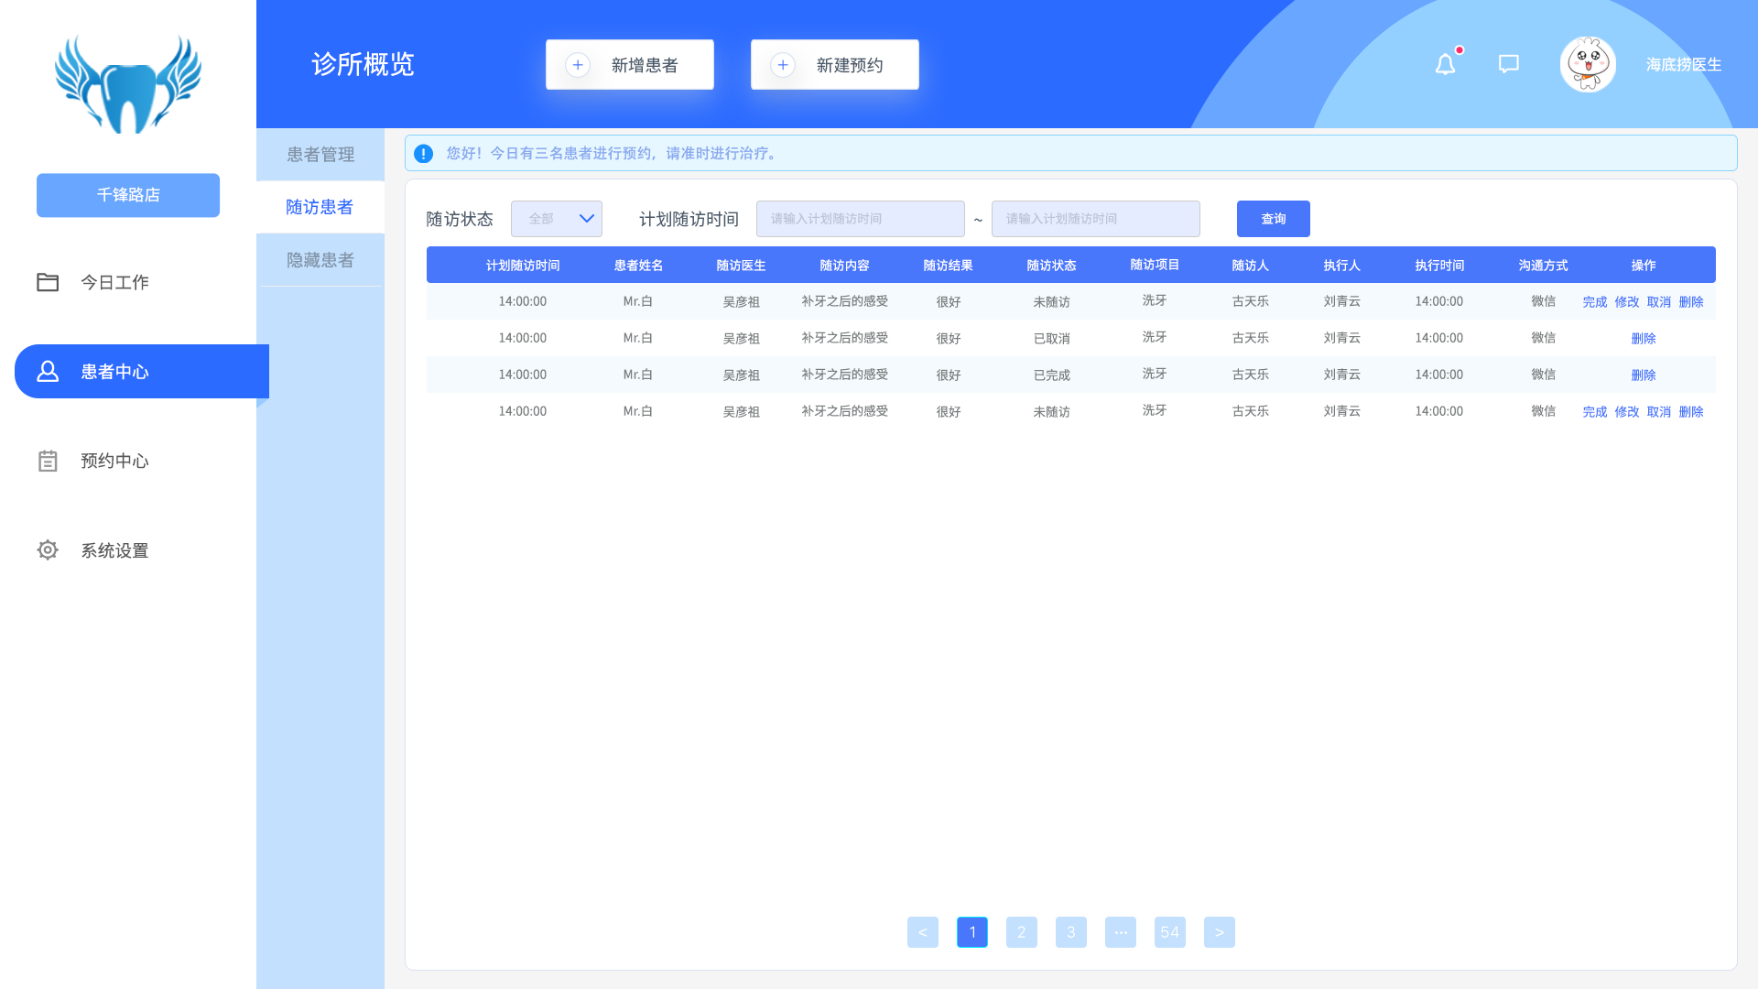Click the 新增患者 button
Screen dimensions: 1758x989
pyautogui.click(x=630, y=65)
